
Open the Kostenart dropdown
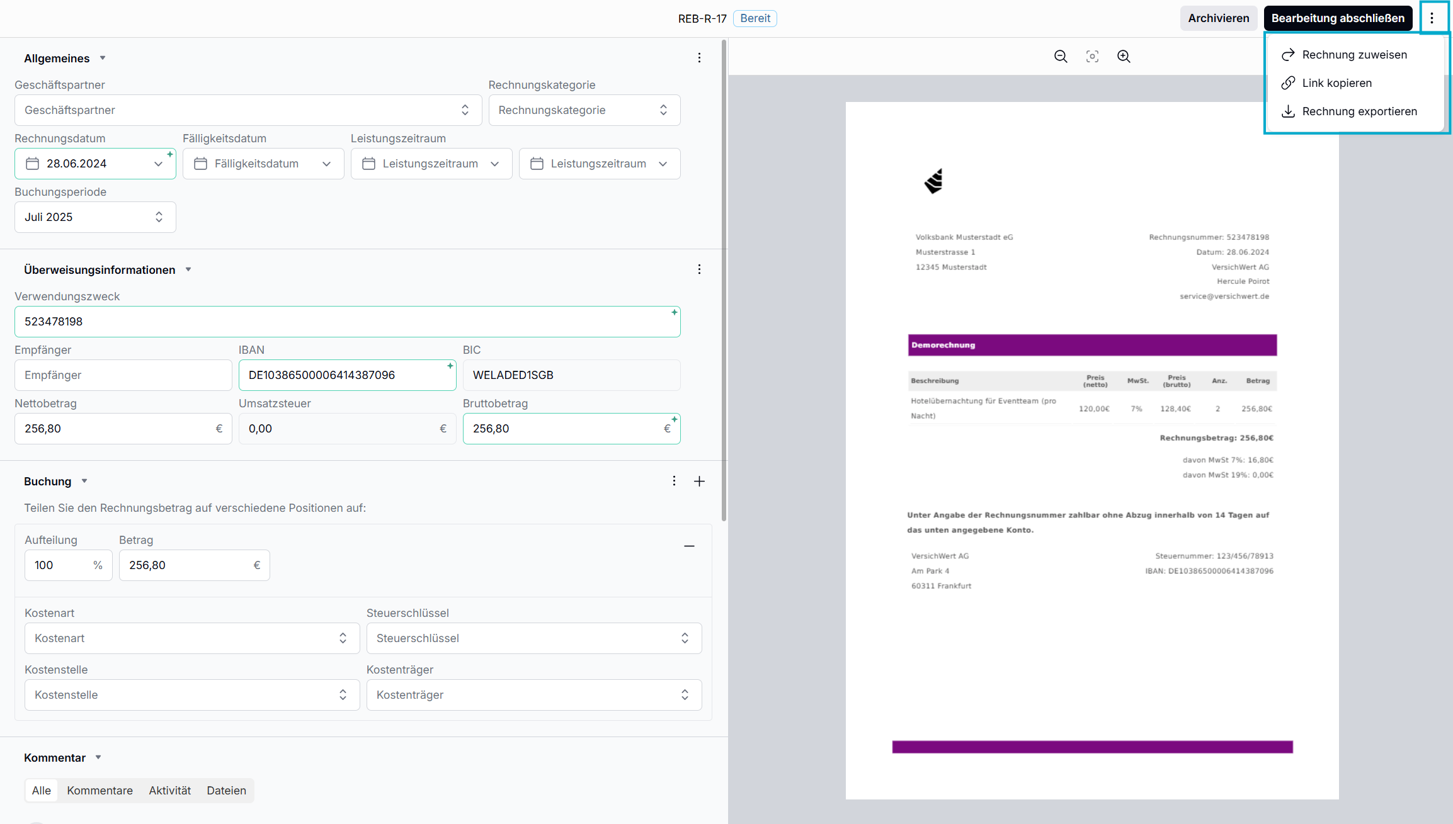pyautogui.click(x=192, y=638)
